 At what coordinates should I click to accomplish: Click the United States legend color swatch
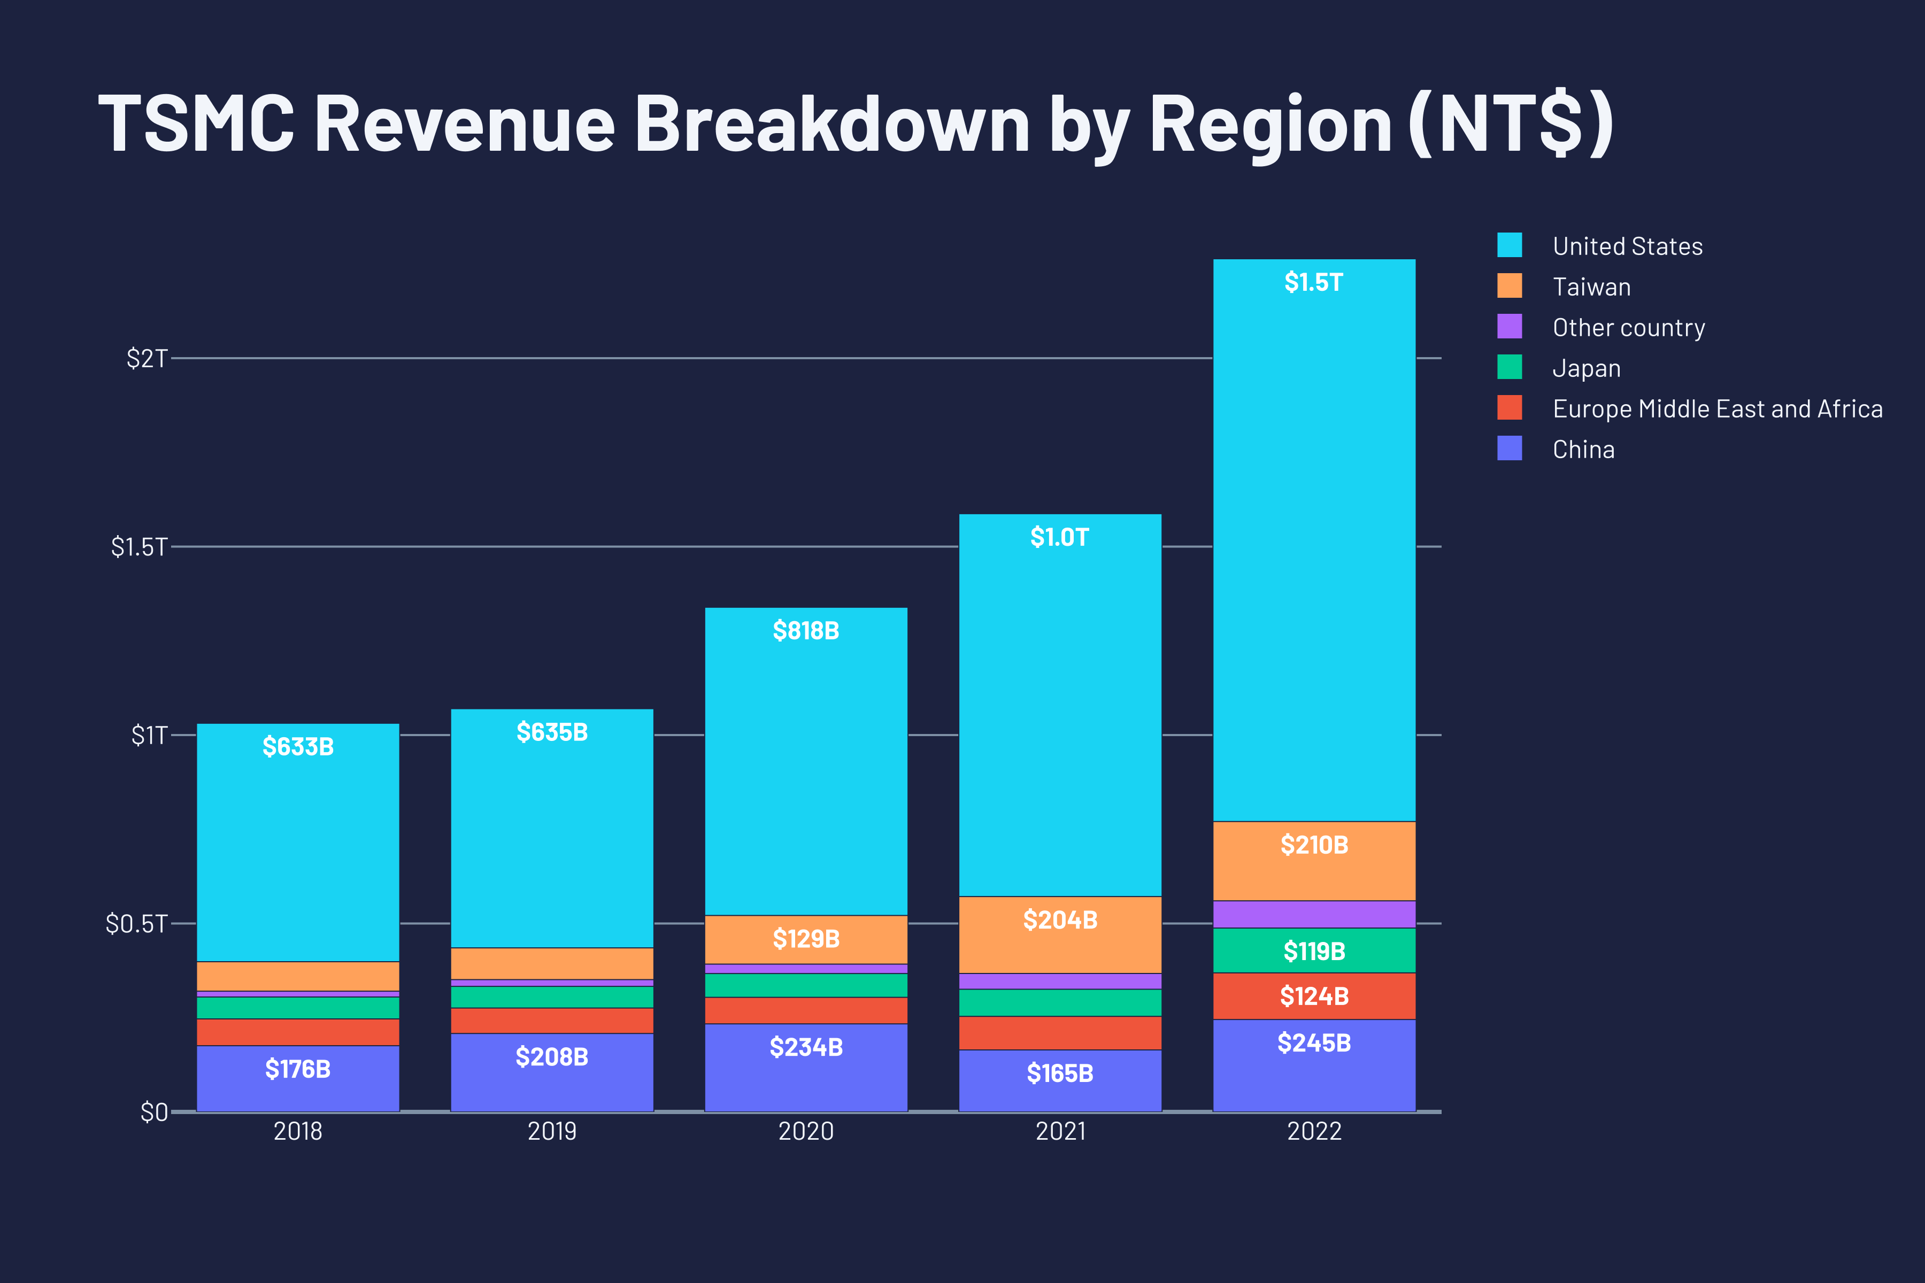pyautogui.click(x=1509, y=245)
